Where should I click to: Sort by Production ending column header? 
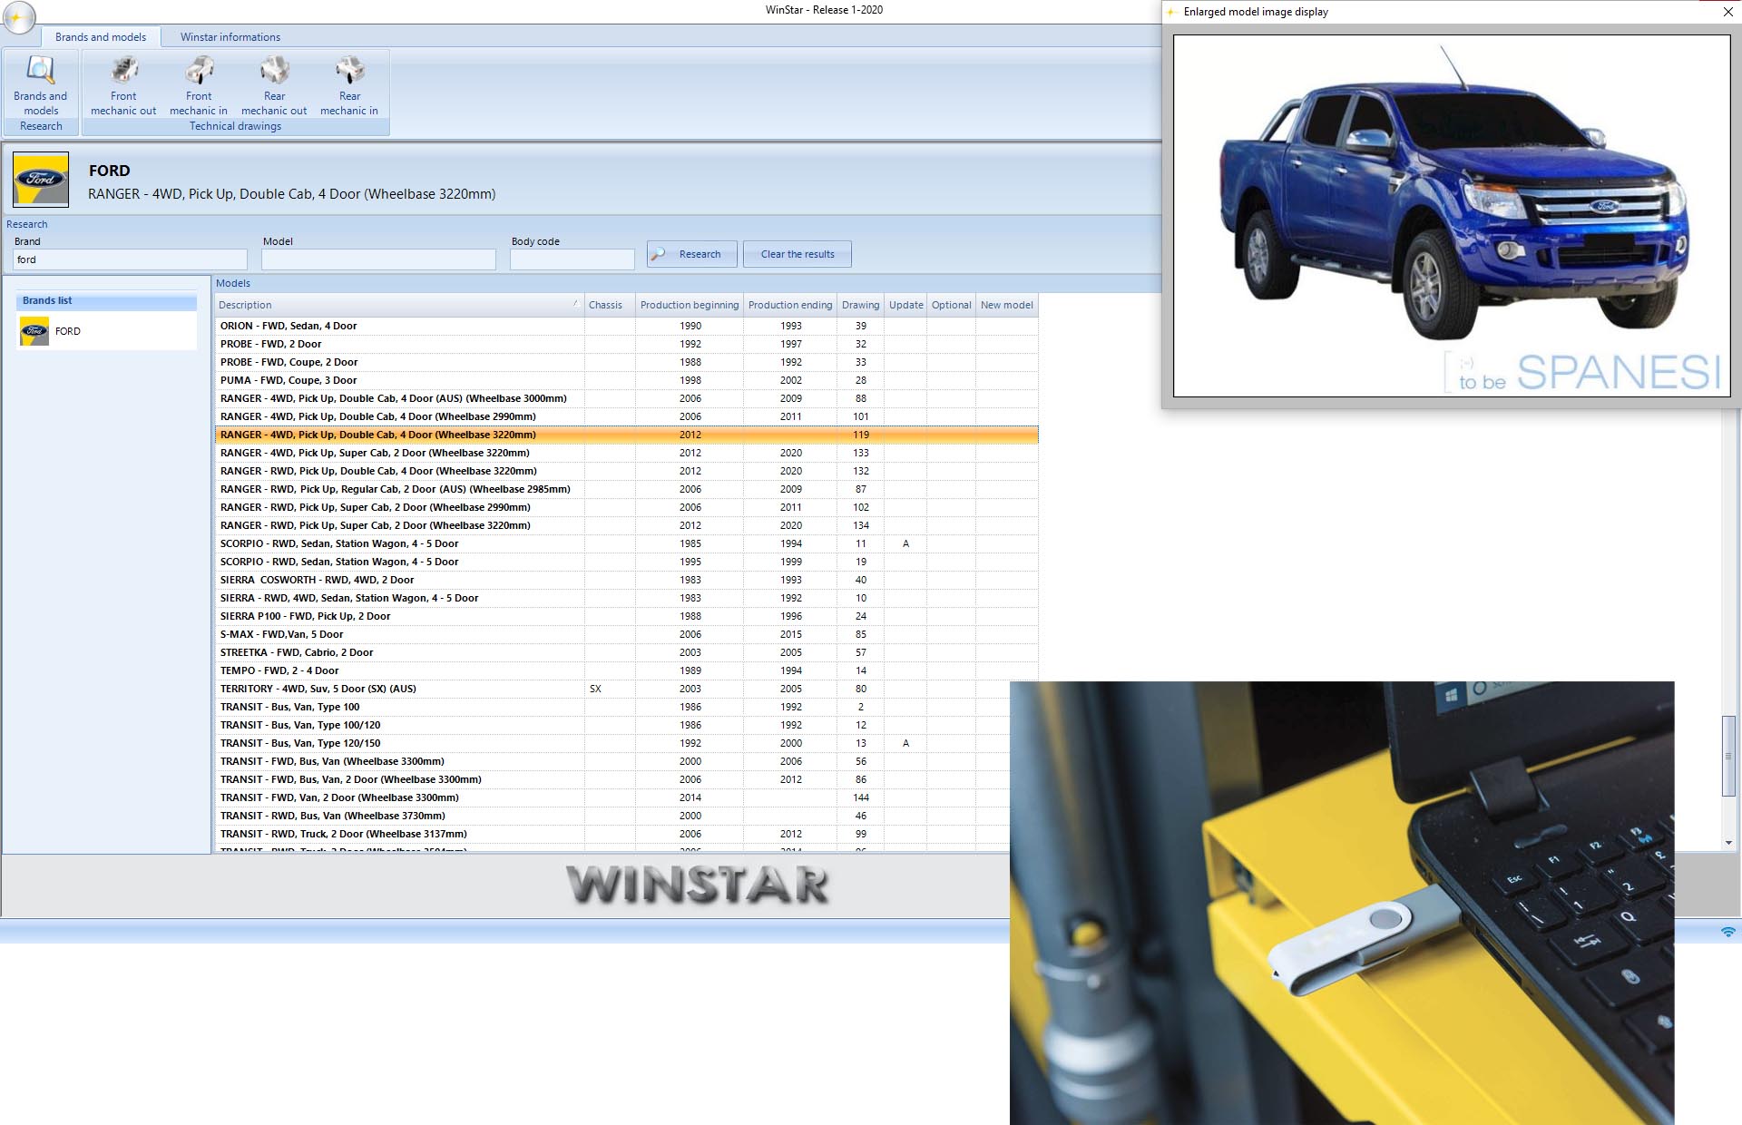pyautogui.click(x=790, y=305)
